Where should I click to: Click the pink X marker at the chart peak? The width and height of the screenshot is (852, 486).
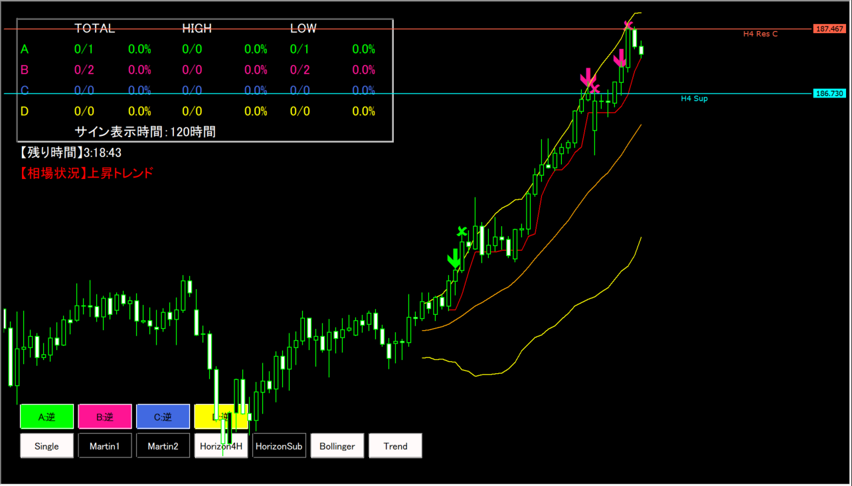pos(628,27)
